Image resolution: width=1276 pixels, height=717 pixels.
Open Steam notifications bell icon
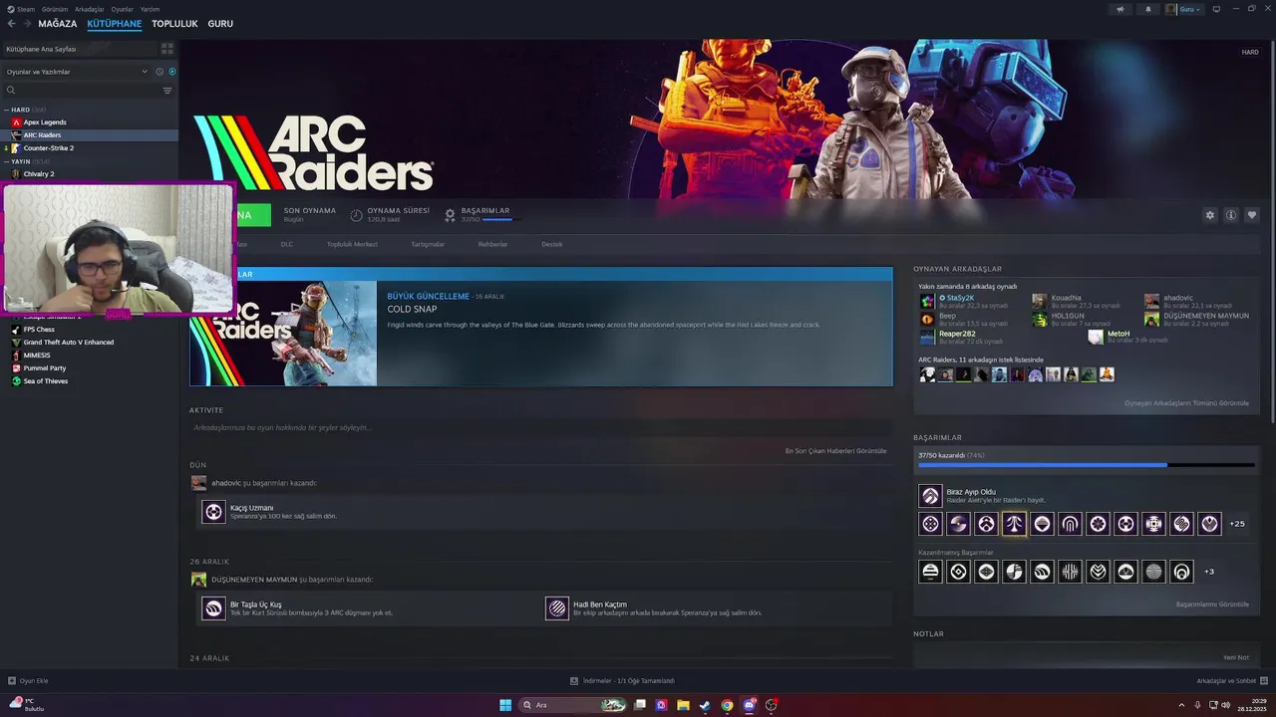pos(1147,9)
